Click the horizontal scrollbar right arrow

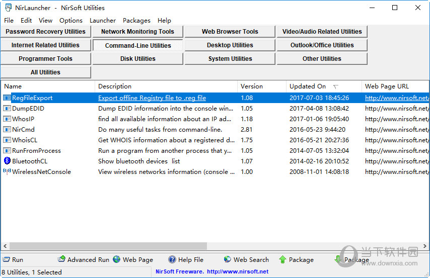425,246
